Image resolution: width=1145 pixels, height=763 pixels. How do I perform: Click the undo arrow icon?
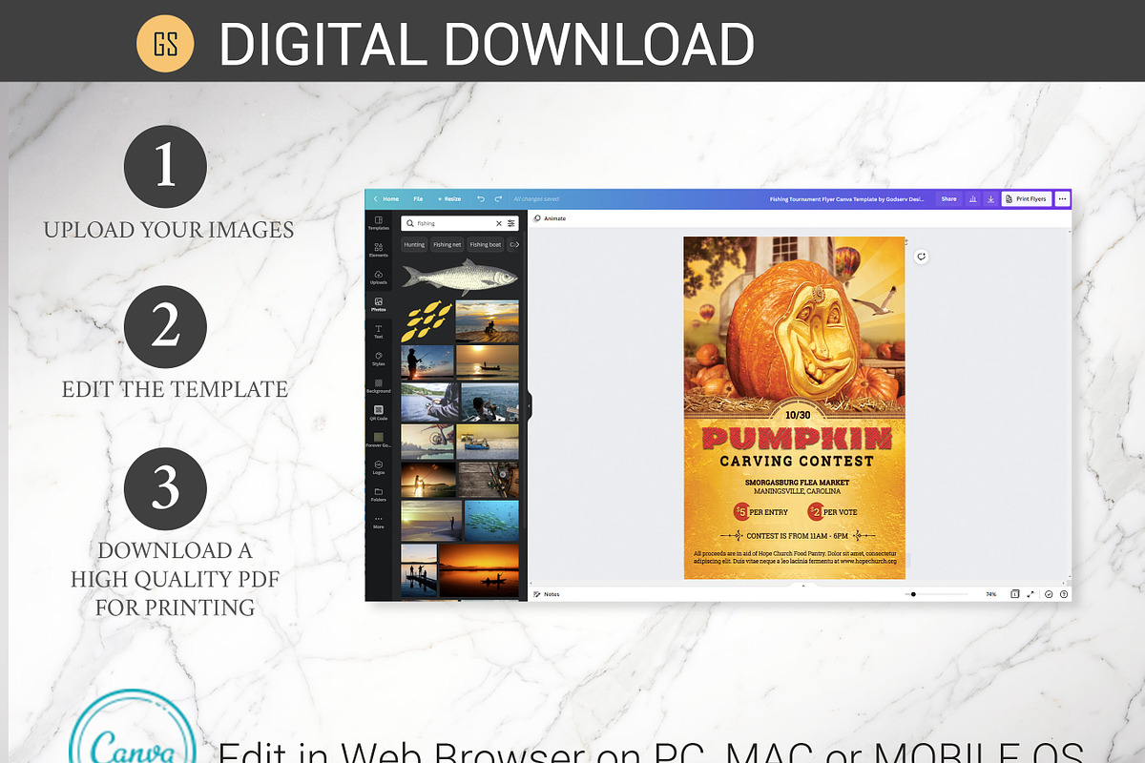tap(481, 198)
